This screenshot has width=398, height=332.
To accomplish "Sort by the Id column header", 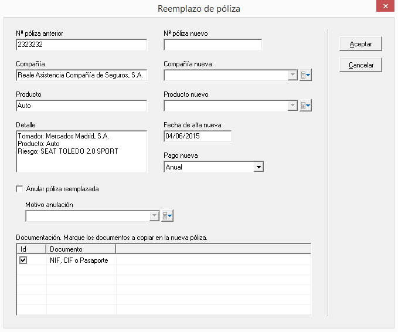I will click(31, 249).
